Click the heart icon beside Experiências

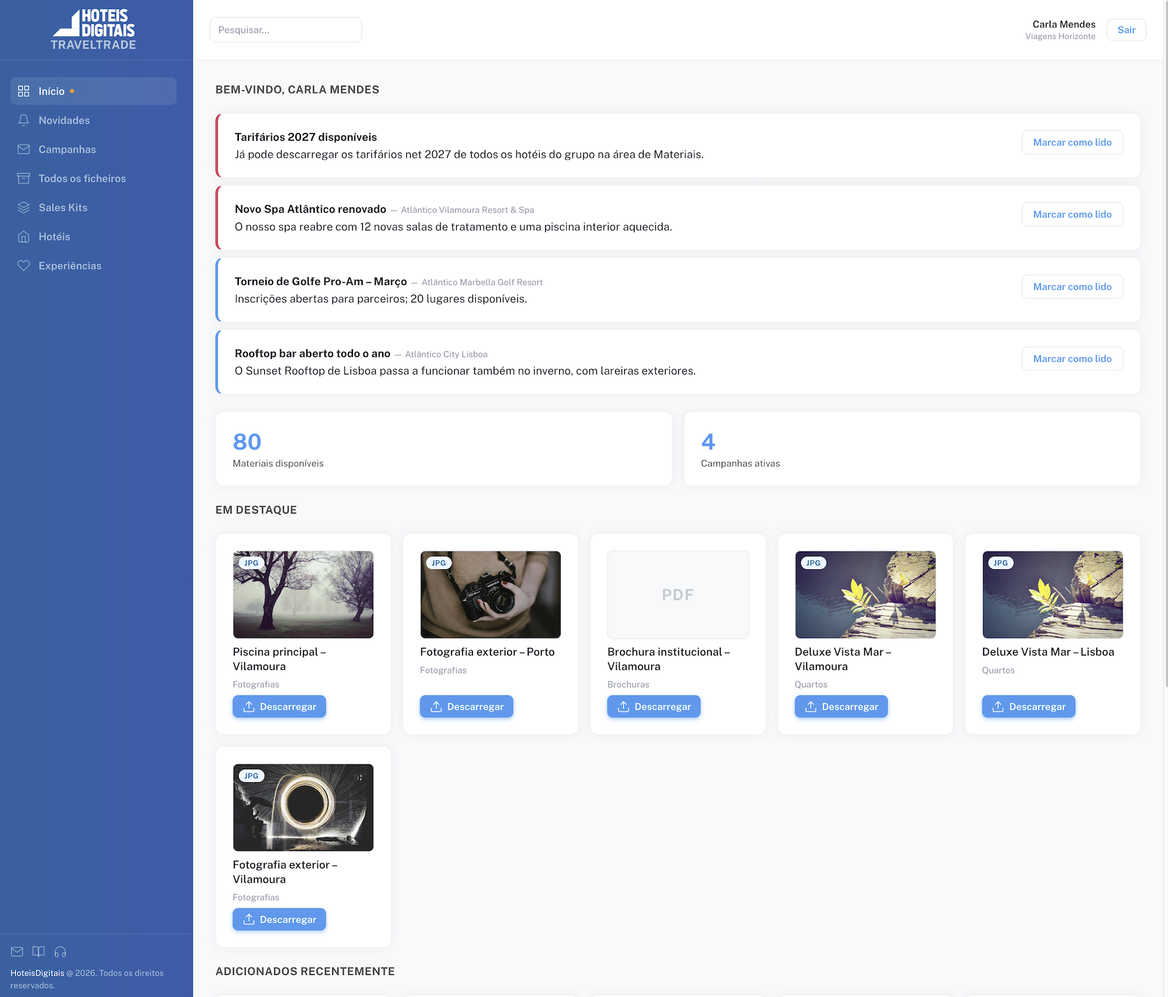pyautogui.click(x=23, y=265)
